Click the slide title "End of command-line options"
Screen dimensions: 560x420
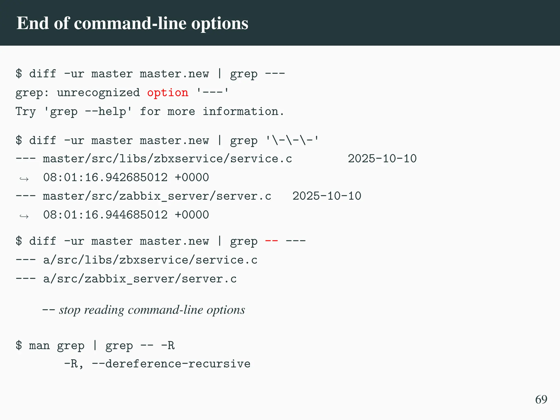pyautogui.click(x=132, y=23)
